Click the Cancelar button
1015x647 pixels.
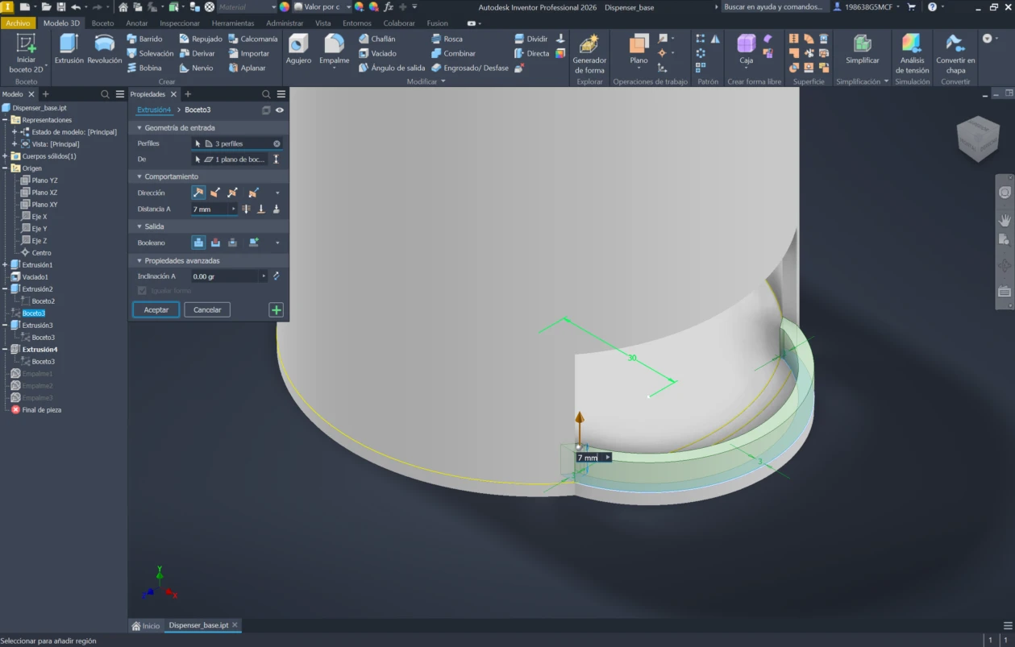tap(207, 309)
